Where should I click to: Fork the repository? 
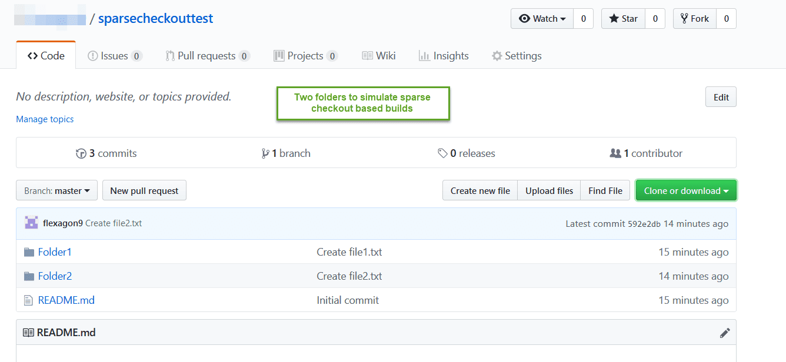click(695, 18)
